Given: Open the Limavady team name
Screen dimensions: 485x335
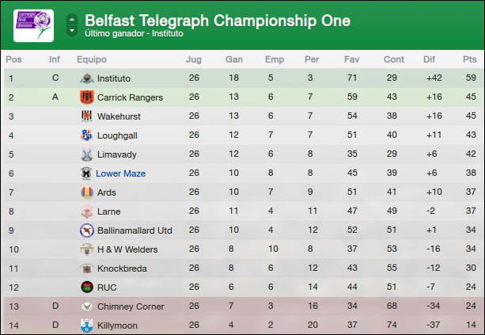Looking at the screenshot, I should point(117,154).
